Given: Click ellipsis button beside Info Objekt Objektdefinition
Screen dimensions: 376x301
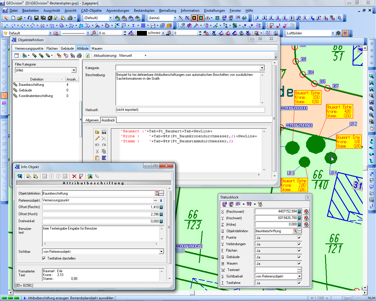Looking at the screenshot, I should [162, 193].
